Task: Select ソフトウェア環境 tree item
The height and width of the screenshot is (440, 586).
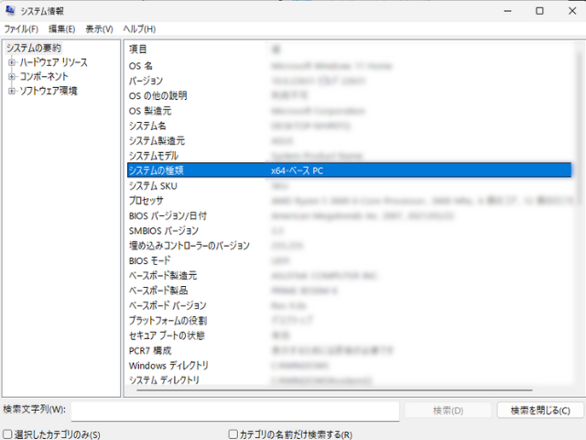Action: [x=49, y=91]
